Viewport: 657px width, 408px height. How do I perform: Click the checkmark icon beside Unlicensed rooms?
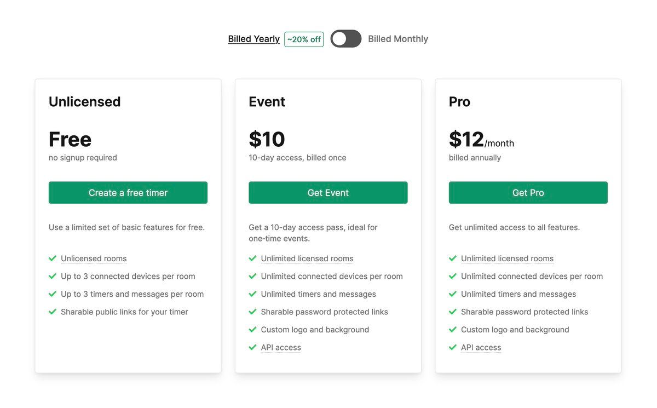click(x=53, y=258)
